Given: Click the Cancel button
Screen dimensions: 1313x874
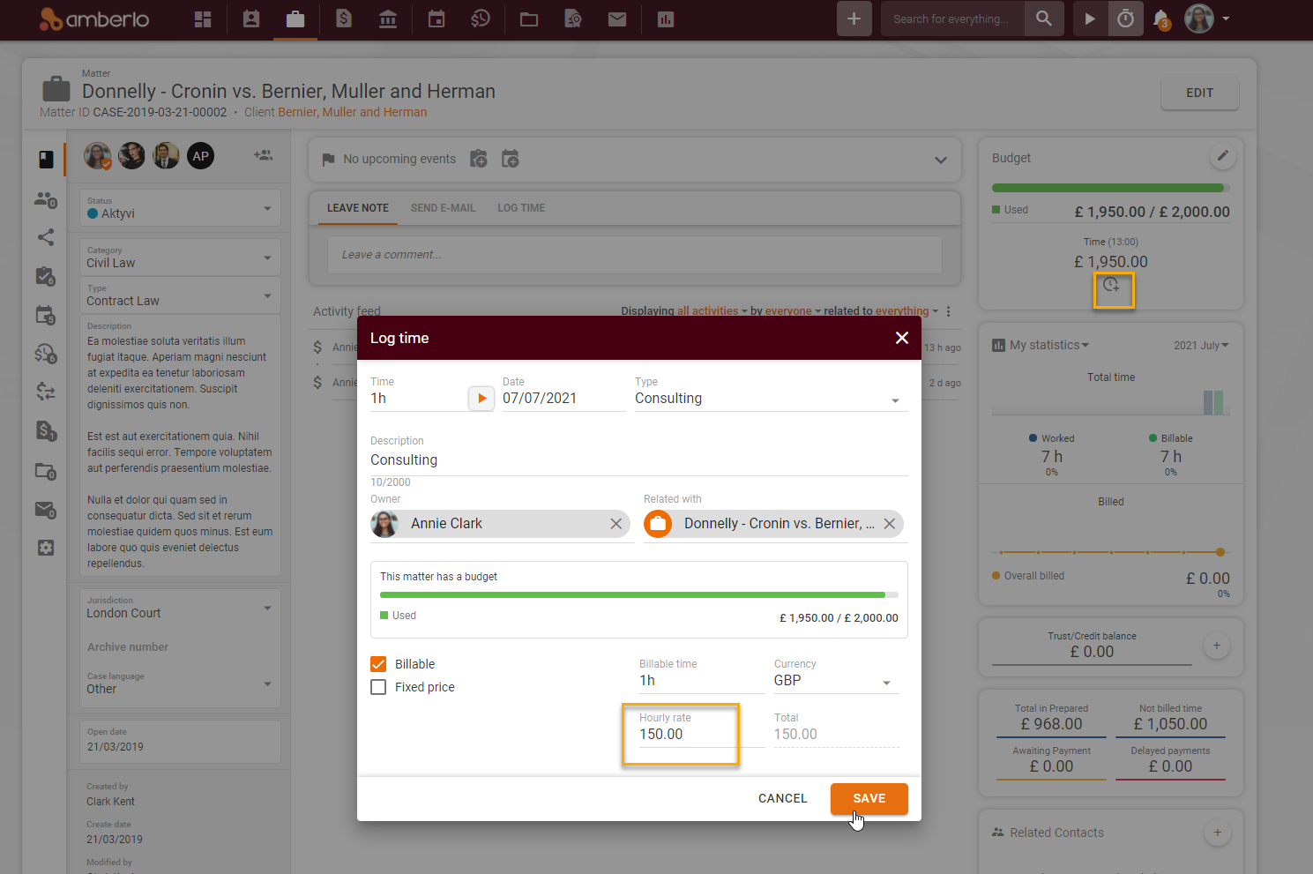Looking at the screenshot, I should [x=782, y=798].
